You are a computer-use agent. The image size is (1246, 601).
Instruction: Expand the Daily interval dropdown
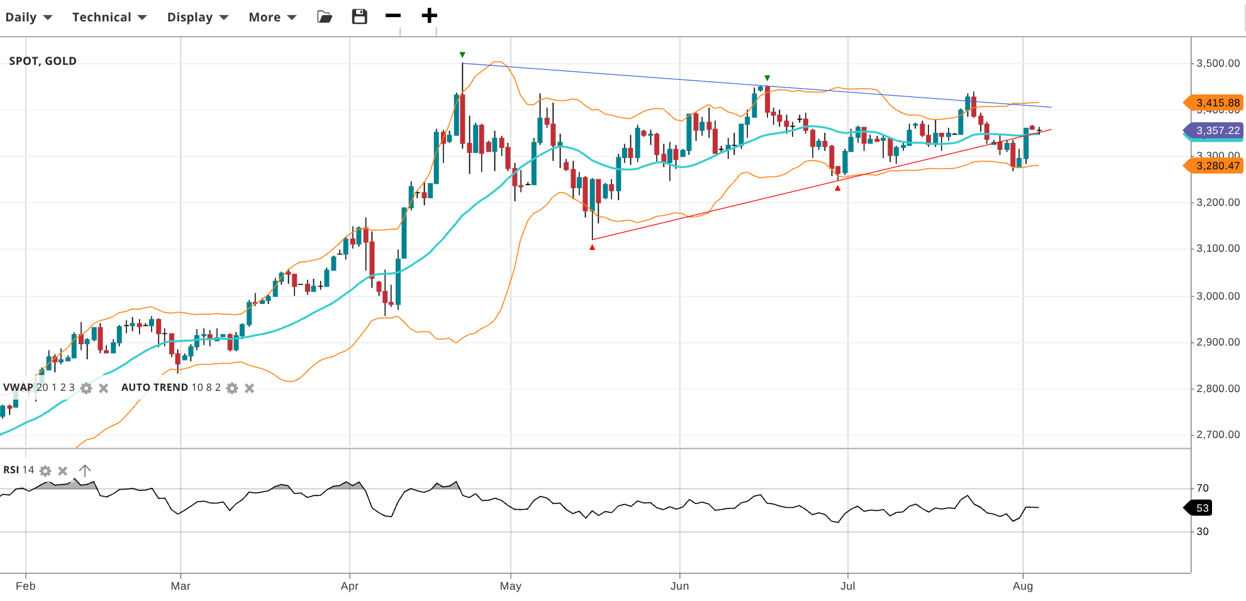[28, 17]
